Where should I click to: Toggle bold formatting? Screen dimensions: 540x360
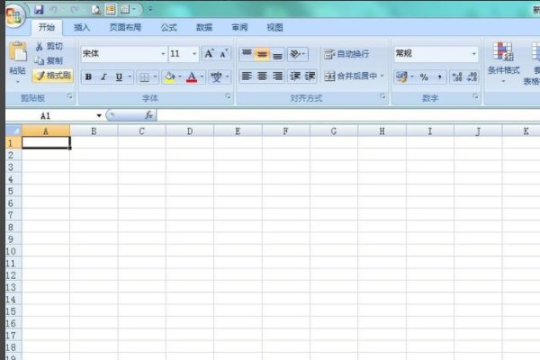pyautogui.click(x=88, y=76)
